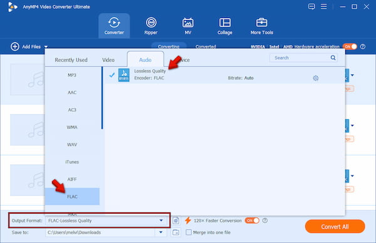
Task: Click the format list scrollbar
Action: point(102,98)
